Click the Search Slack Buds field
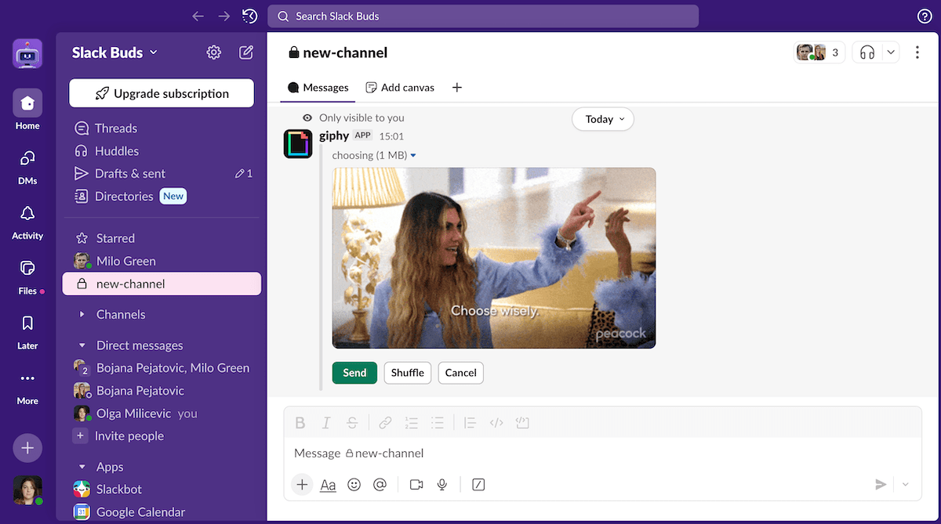This screenshot has width=941, height=524. (x=482, y=16)
